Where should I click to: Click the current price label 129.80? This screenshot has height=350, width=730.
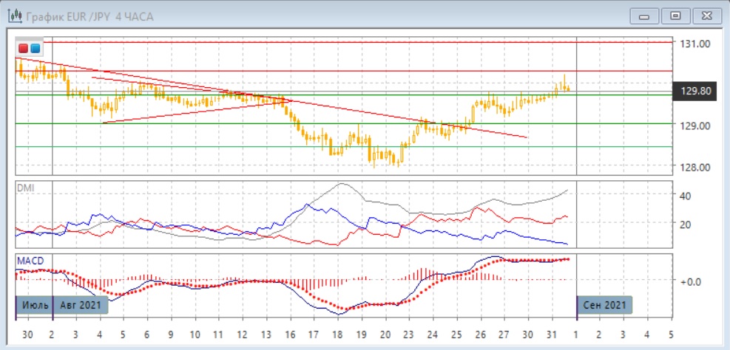pyautogui.click(x=695, y=92)
